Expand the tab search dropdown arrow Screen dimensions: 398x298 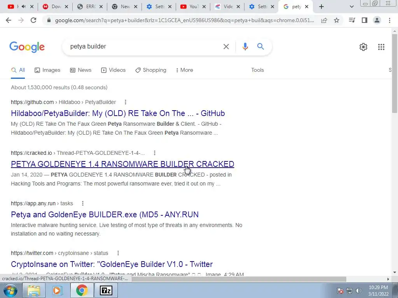click(351, 7)
